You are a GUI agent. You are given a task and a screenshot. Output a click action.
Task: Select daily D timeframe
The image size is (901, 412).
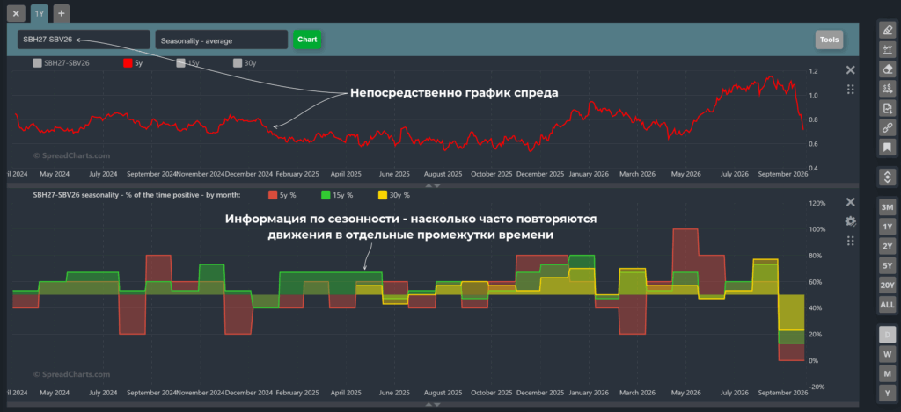pos(887,335)
